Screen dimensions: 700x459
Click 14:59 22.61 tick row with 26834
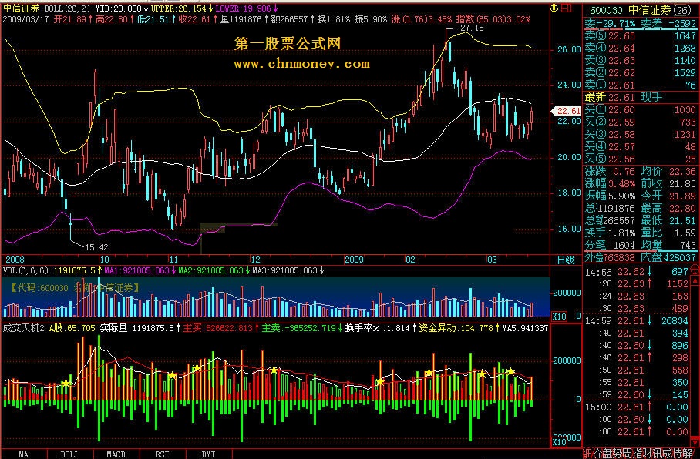point(637,320)
